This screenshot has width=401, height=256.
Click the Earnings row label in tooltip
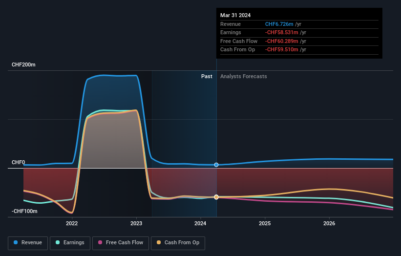(231, 32)
